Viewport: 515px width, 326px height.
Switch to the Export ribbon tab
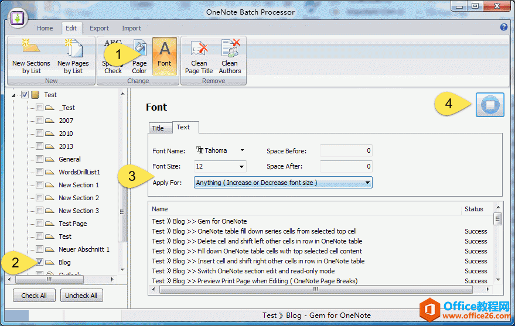99,28
